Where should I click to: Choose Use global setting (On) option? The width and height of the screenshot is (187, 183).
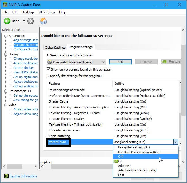coord(146,147)
